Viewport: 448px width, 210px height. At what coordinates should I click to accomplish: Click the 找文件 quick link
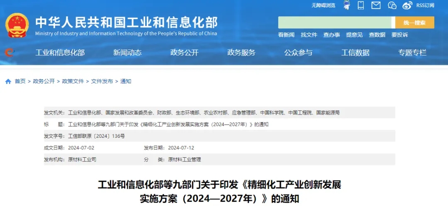click(x=309, y=35)
